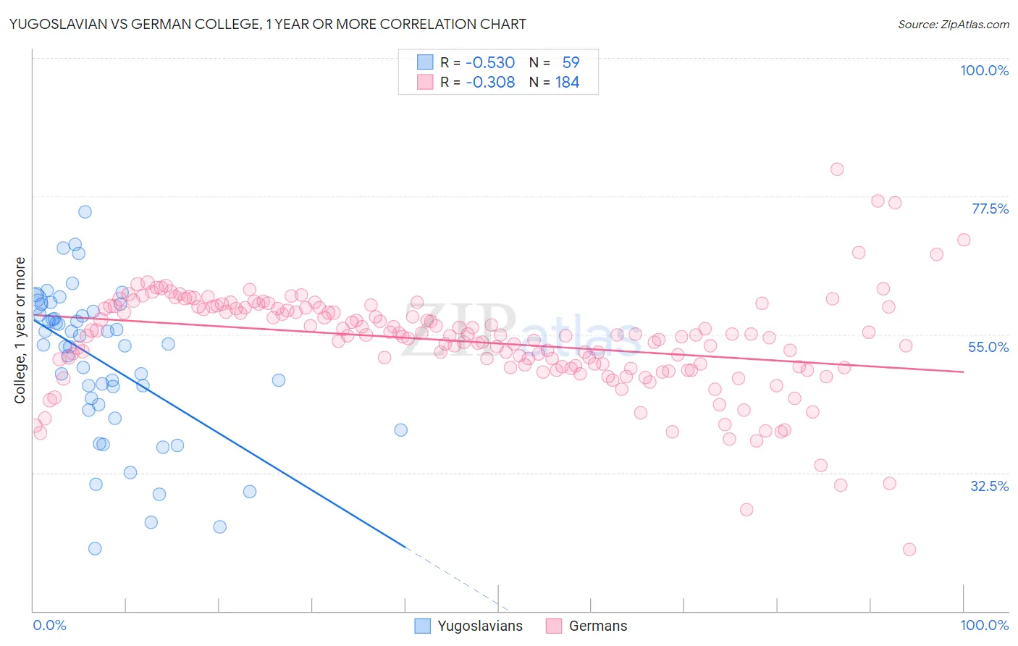
Task: Click the R = -0.530 correlation value
Action: [478, 62]
